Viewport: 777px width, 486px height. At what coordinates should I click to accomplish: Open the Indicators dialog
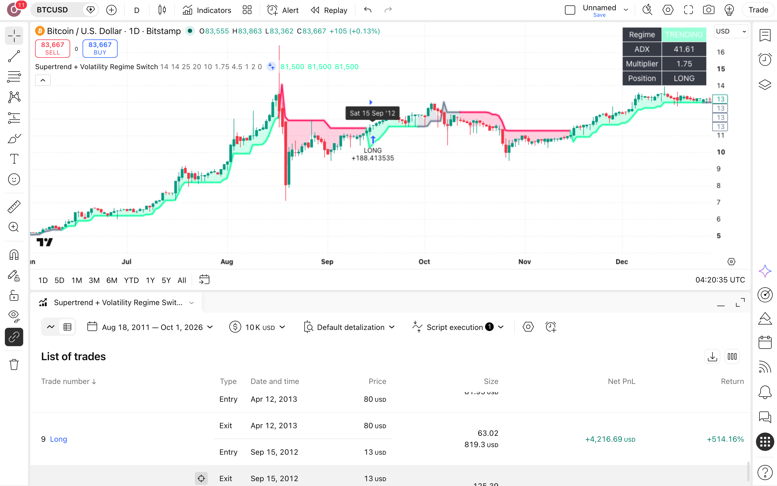207,10
